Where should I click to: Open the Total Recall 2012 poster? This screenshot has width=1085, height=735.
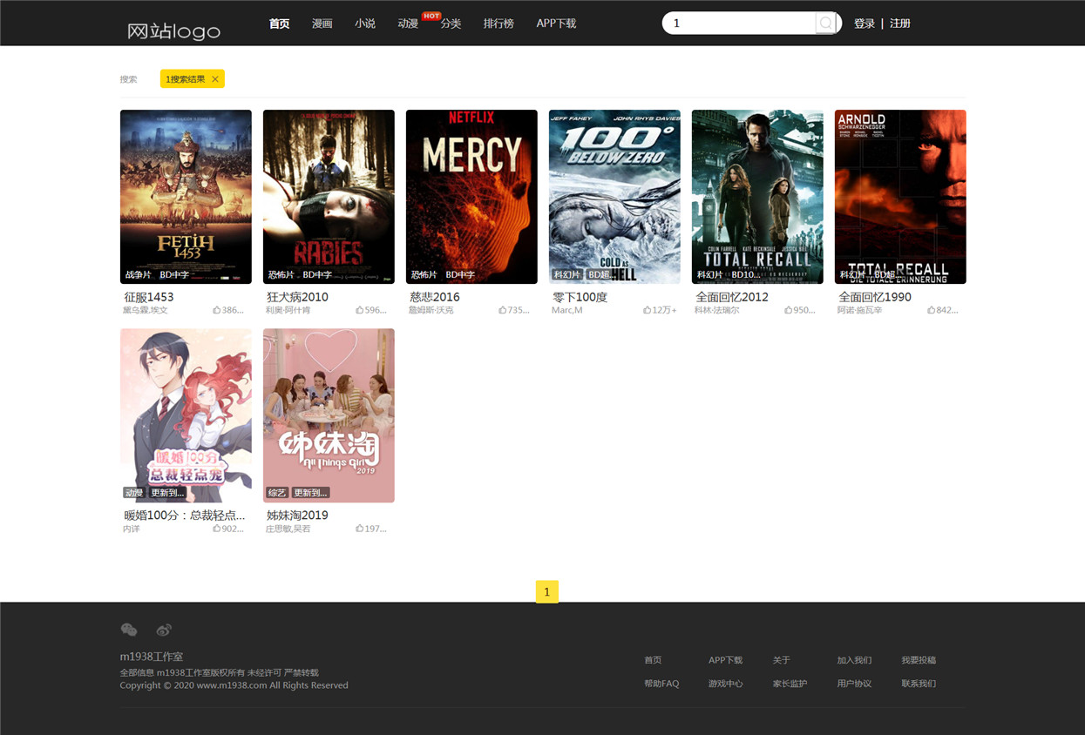[x=757, y=197]
